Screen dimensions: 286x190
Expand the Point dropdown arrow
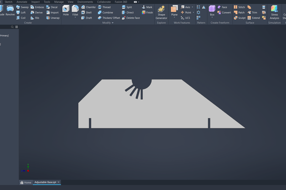click(194, 12)
